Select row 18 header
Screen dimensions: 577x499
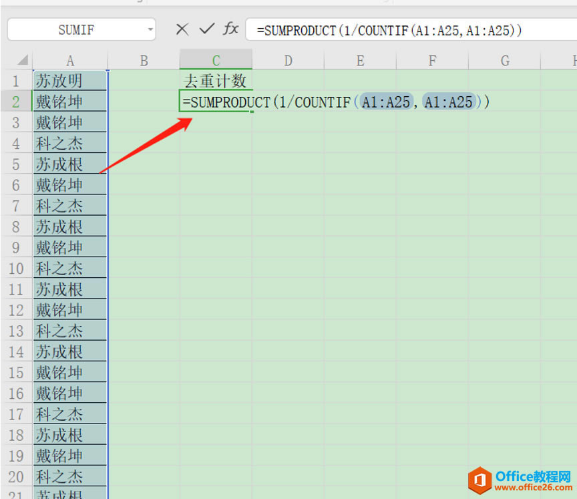pos(16,435)
